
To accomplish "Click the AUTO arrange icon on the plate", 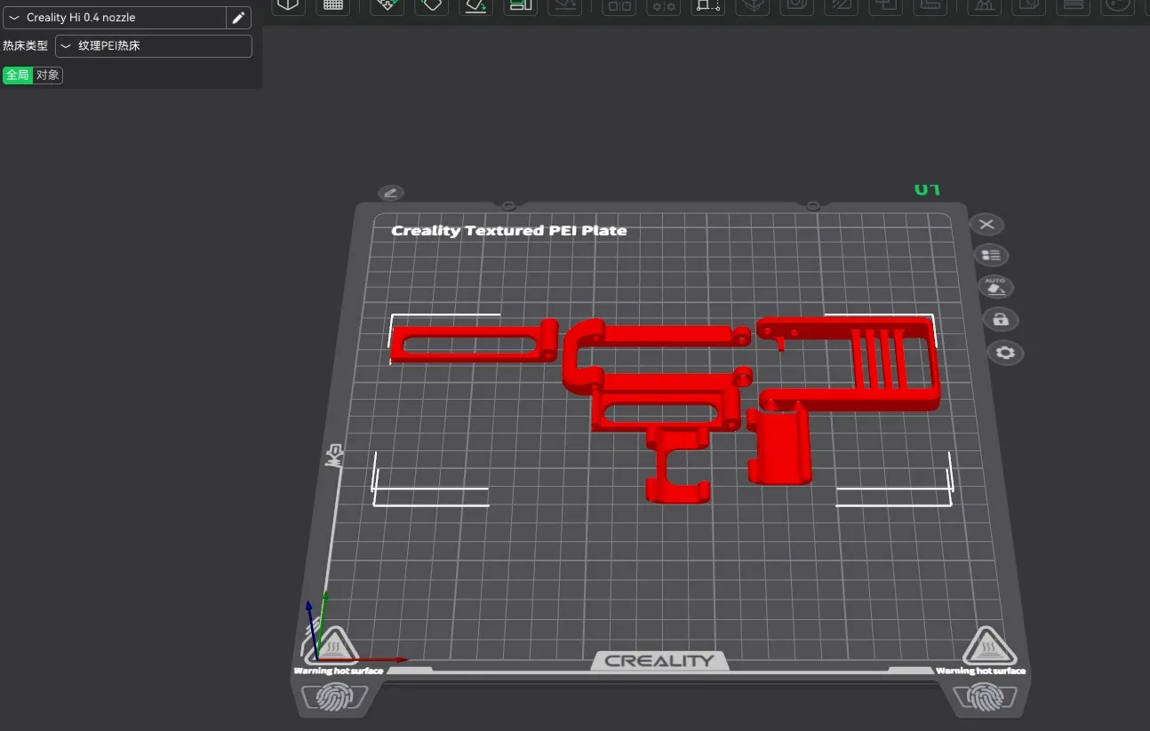I will (x=995, y=286).
